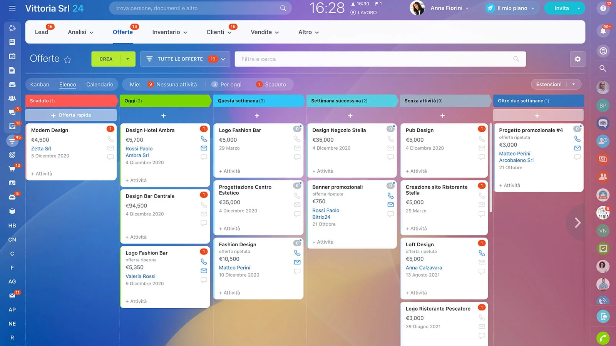Open mail sidebar icon with badge 11

coord(12,296)
